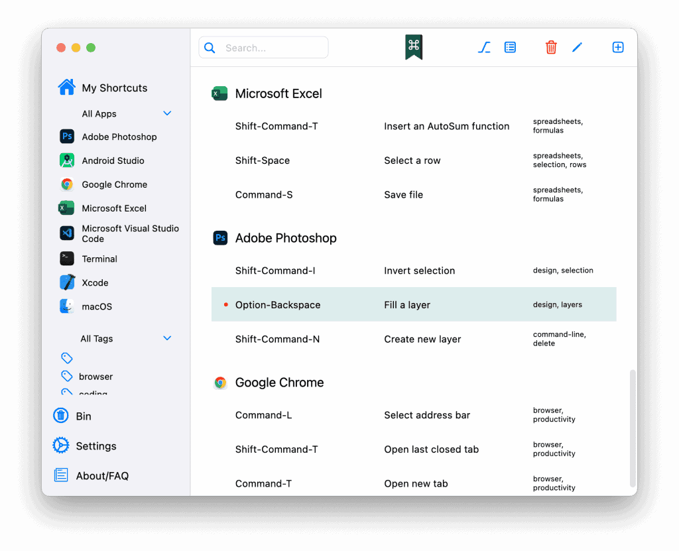The height and width of the screenshot is (551, 679).
Task: Click the All Apps label
Action: click(x=99, y=114)
